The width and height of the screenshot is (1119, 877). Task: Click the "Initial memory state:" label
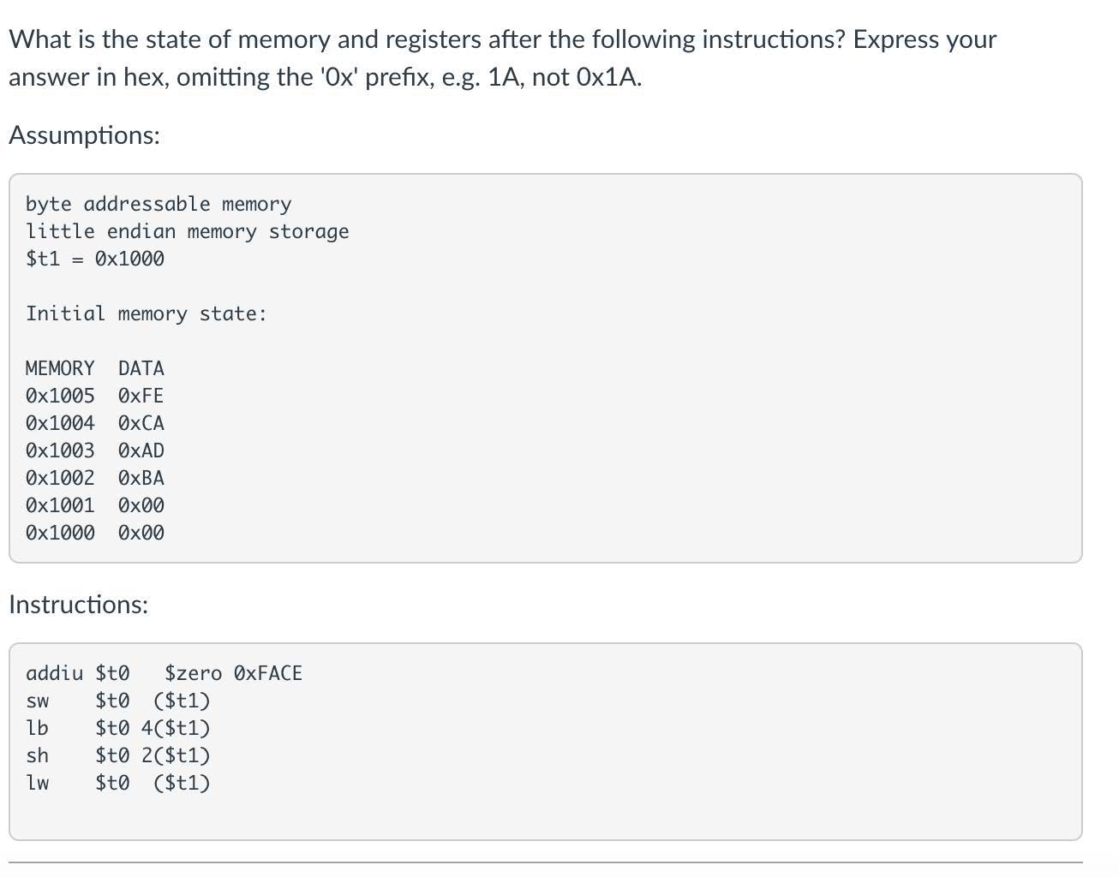146,313
